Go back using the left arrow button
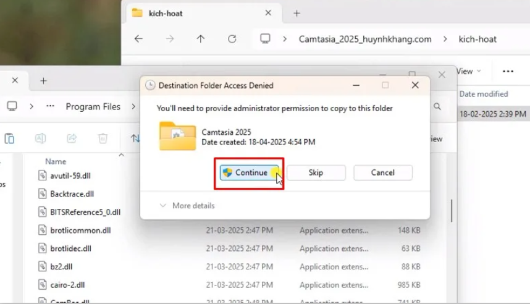The width and height of the screenshot is (530, 304). (x=138, y=38)
